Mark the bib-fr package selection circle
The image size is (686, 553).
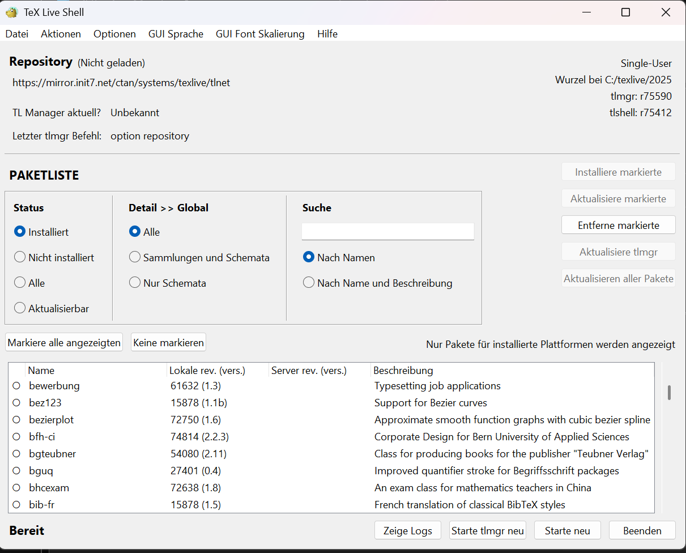click(16, 505)
